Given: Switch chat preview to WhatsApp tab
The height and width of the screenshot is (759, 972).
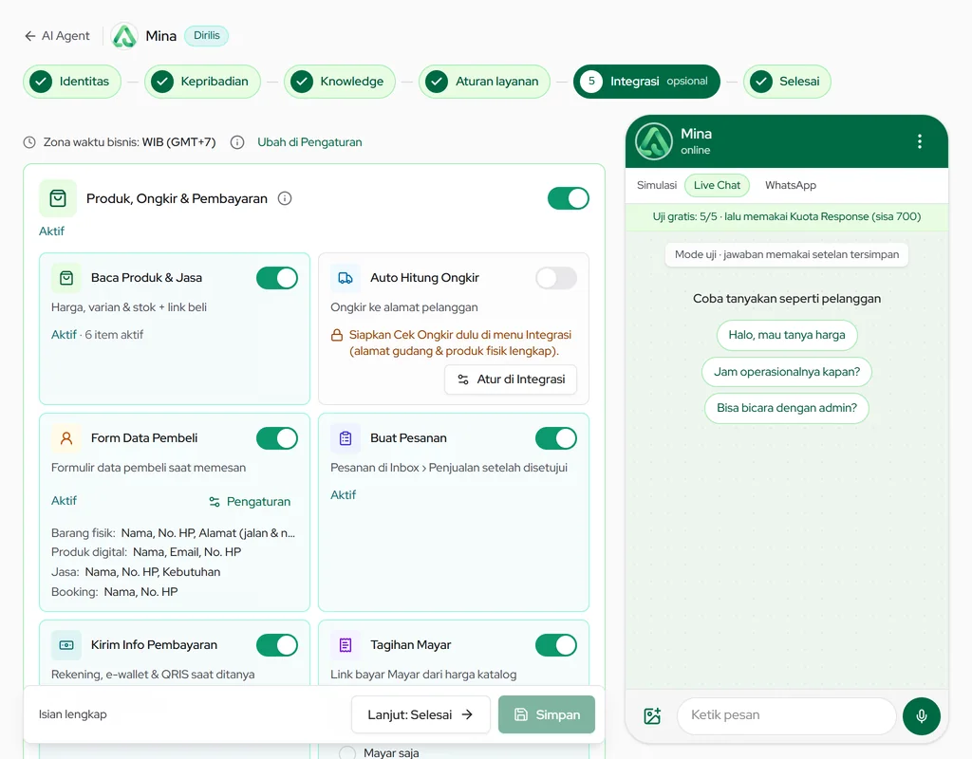Looking at the screenshot, I should tap(791, 185).
